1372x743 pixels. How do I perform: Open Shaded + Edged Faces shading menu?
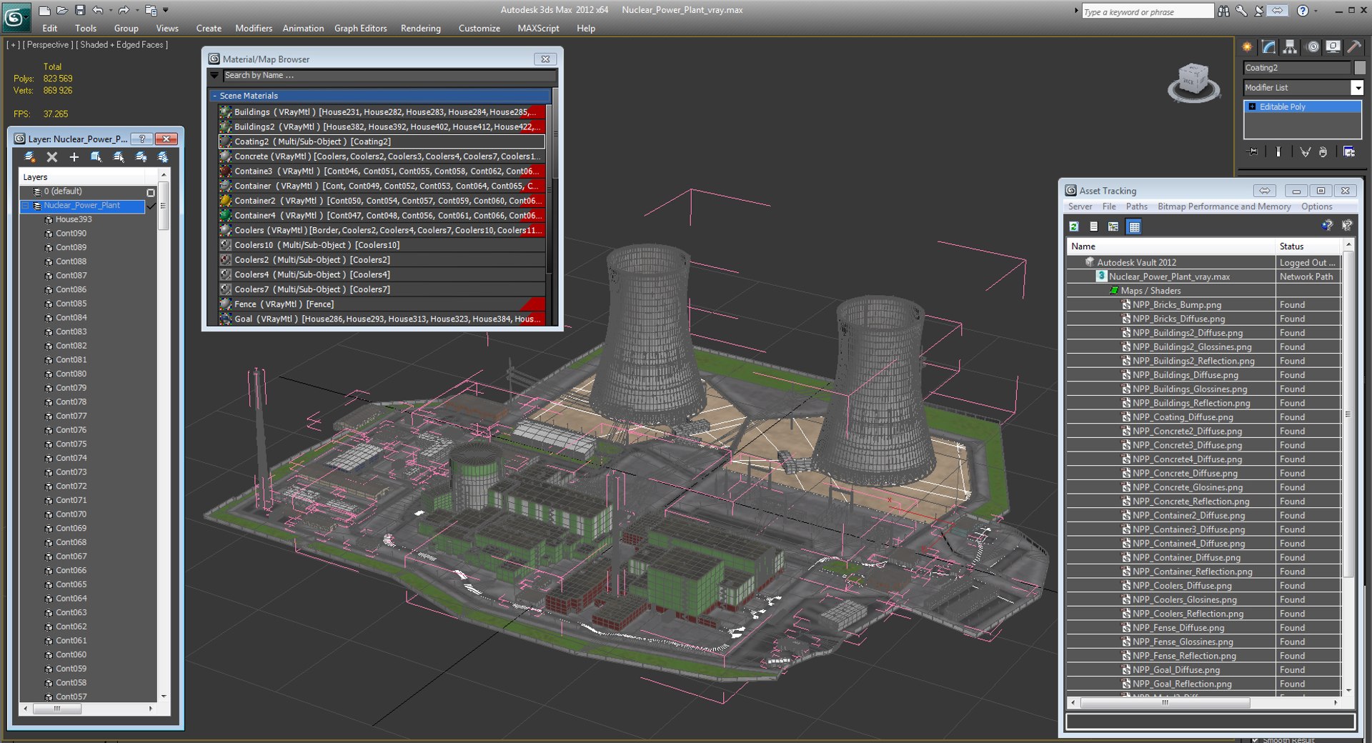pyautogui.click(x=121, y=45)
